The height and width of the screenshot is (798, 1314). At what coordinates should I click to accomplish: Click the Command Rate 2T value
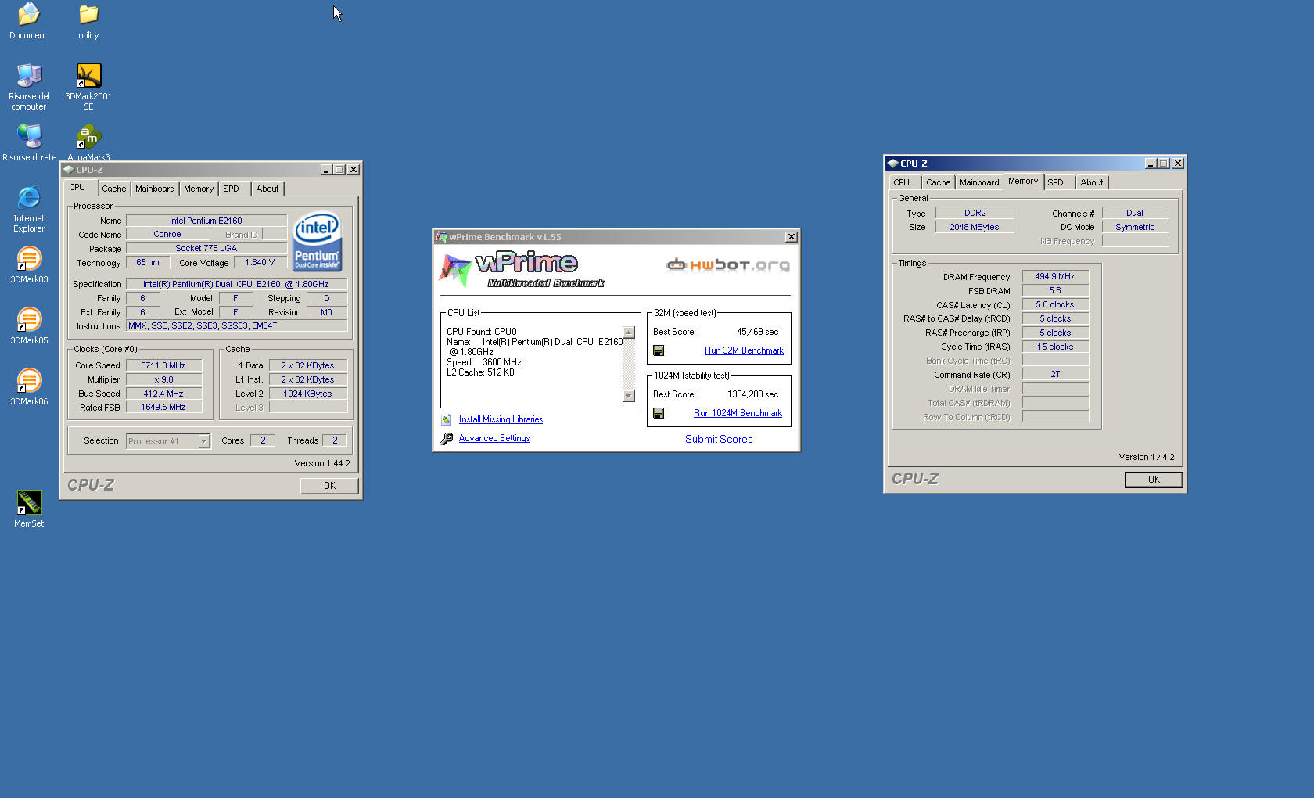1055,375
